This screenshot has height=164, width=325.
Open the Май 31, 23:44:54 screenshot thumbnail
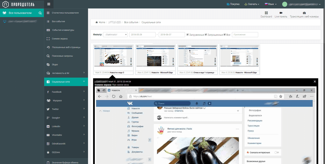pos(113,59)
